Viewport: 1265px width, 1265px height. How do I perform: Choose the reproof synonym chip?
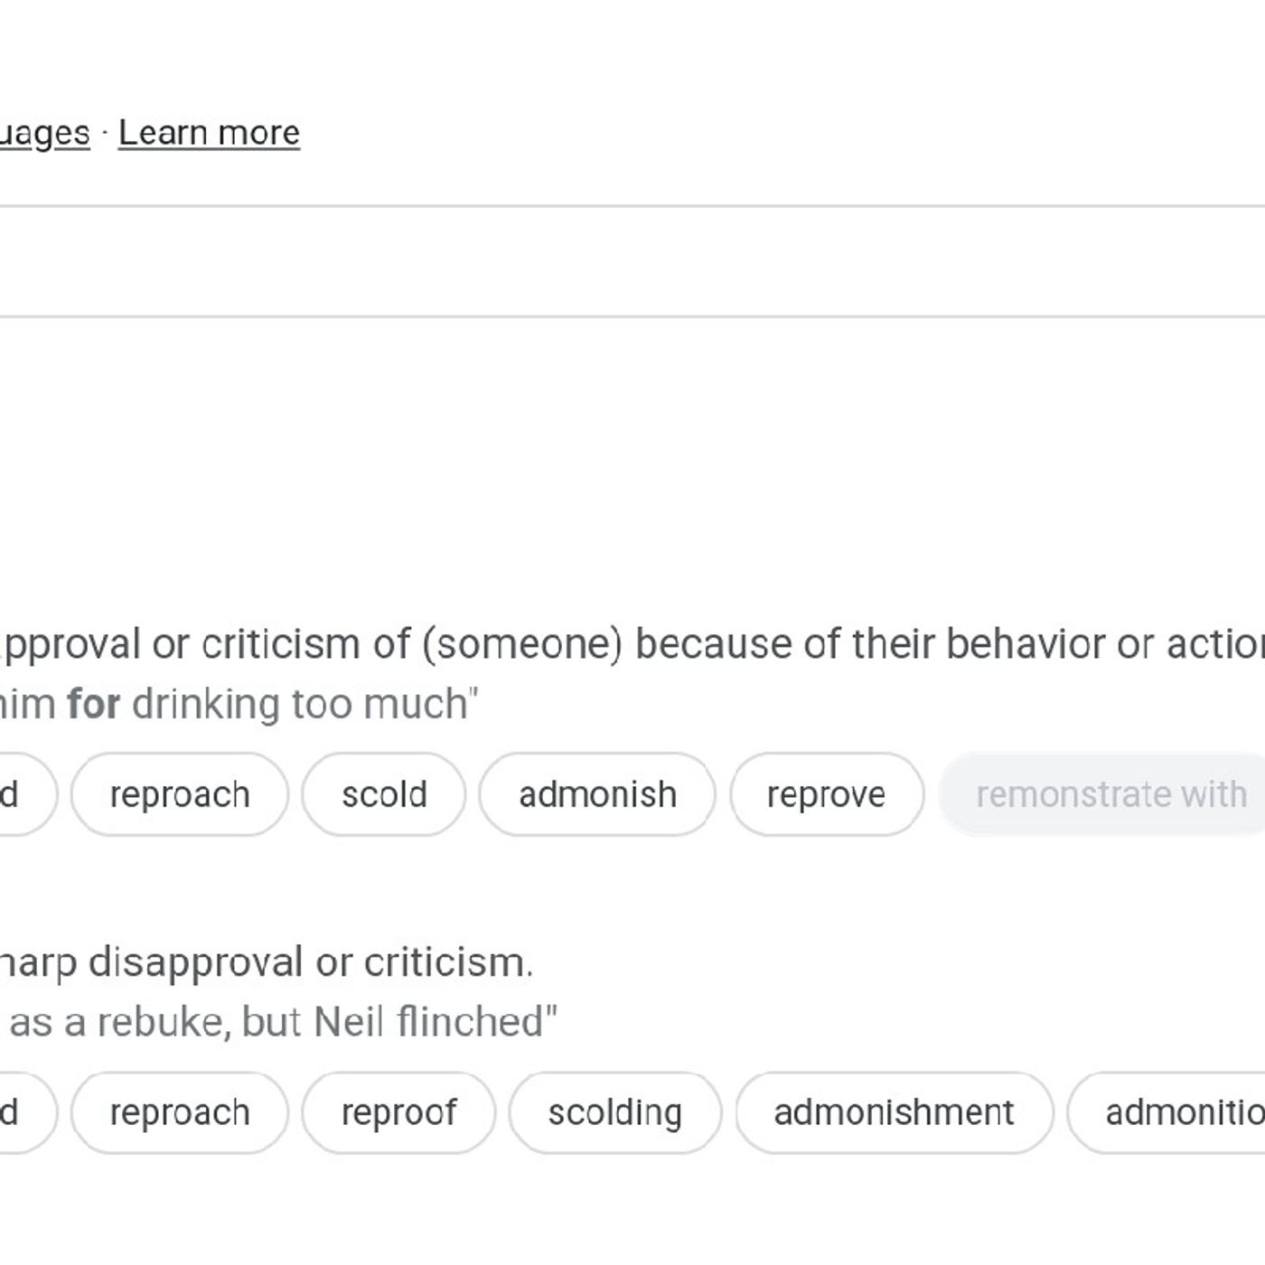pos(398,1112)
